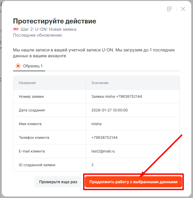Select the Номер заявки row label

[x=31, y=96]
